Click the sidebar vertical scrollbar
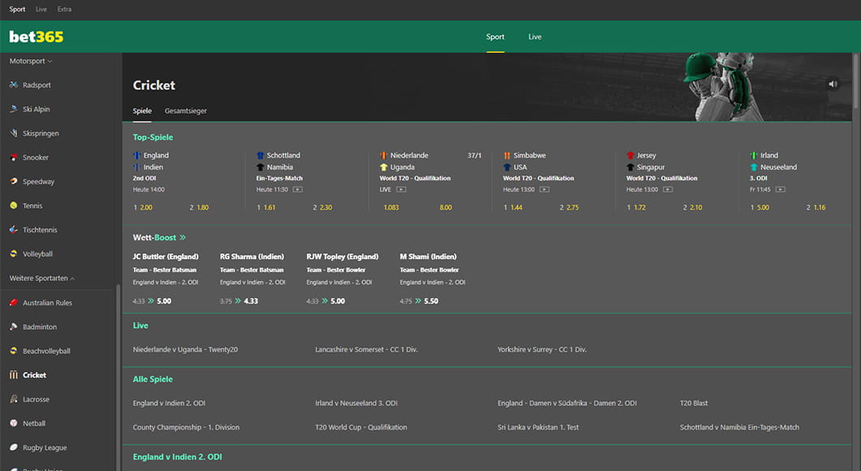The height and width of the screenshot is (471, 861). click(118, 378)
